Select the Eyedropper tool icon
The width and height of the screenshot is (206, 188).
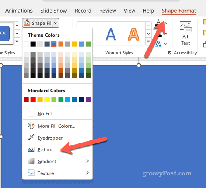click(x=31, y=138)
